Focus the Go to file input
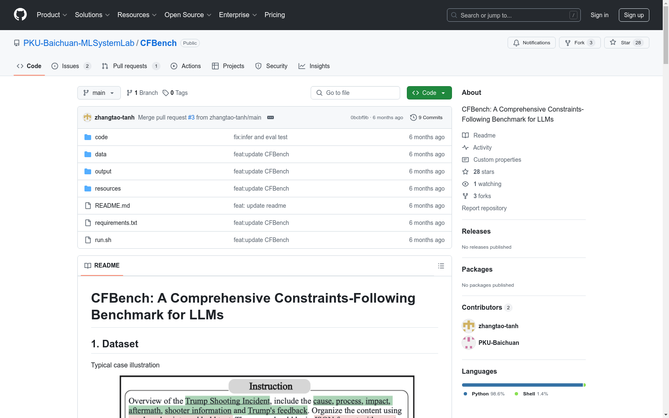This screenshot has width=669, height=418. (x=355, y=93)
